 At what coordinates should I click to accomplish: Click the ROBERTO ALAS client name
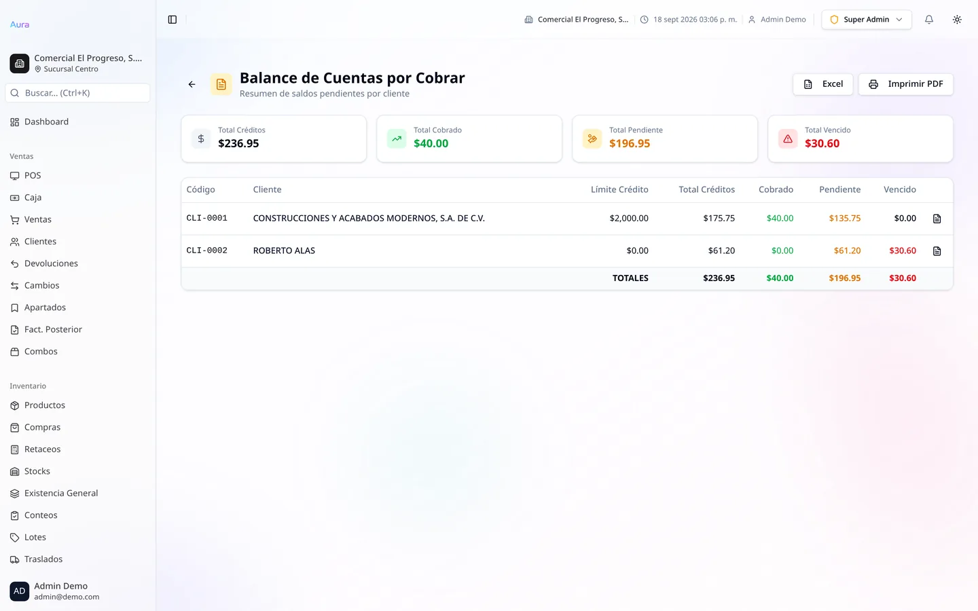(284, 251)
